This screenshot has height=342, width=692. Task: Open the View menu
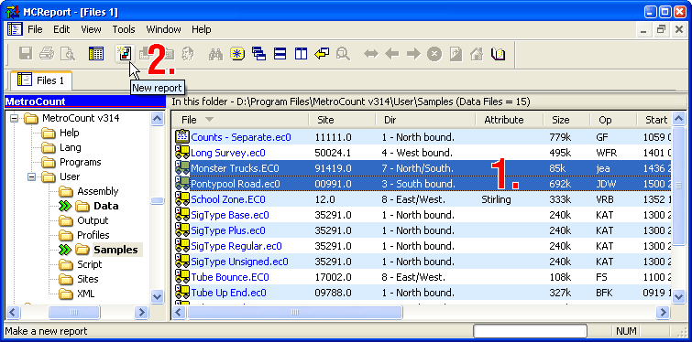coord(91,29)
